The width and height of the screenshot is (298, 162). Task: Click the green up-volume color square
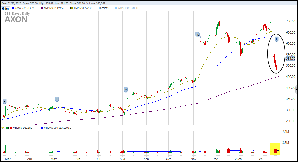pyautogui.click(x=7, y=128)
